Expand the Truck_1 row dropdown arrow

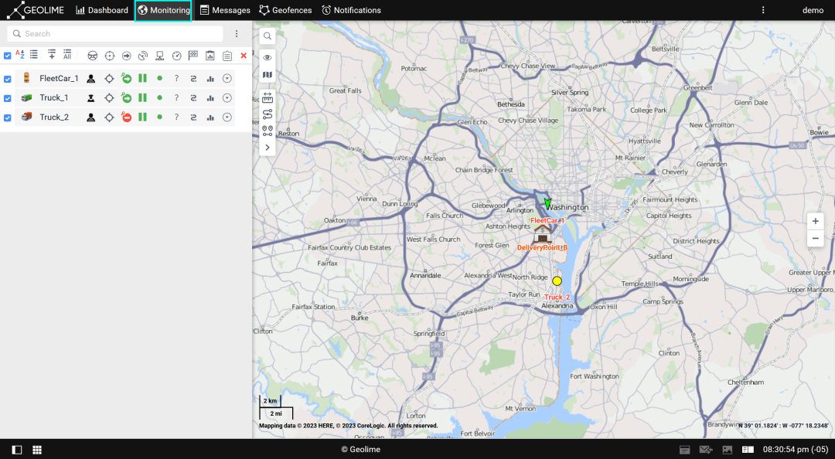tap(227, 98)
